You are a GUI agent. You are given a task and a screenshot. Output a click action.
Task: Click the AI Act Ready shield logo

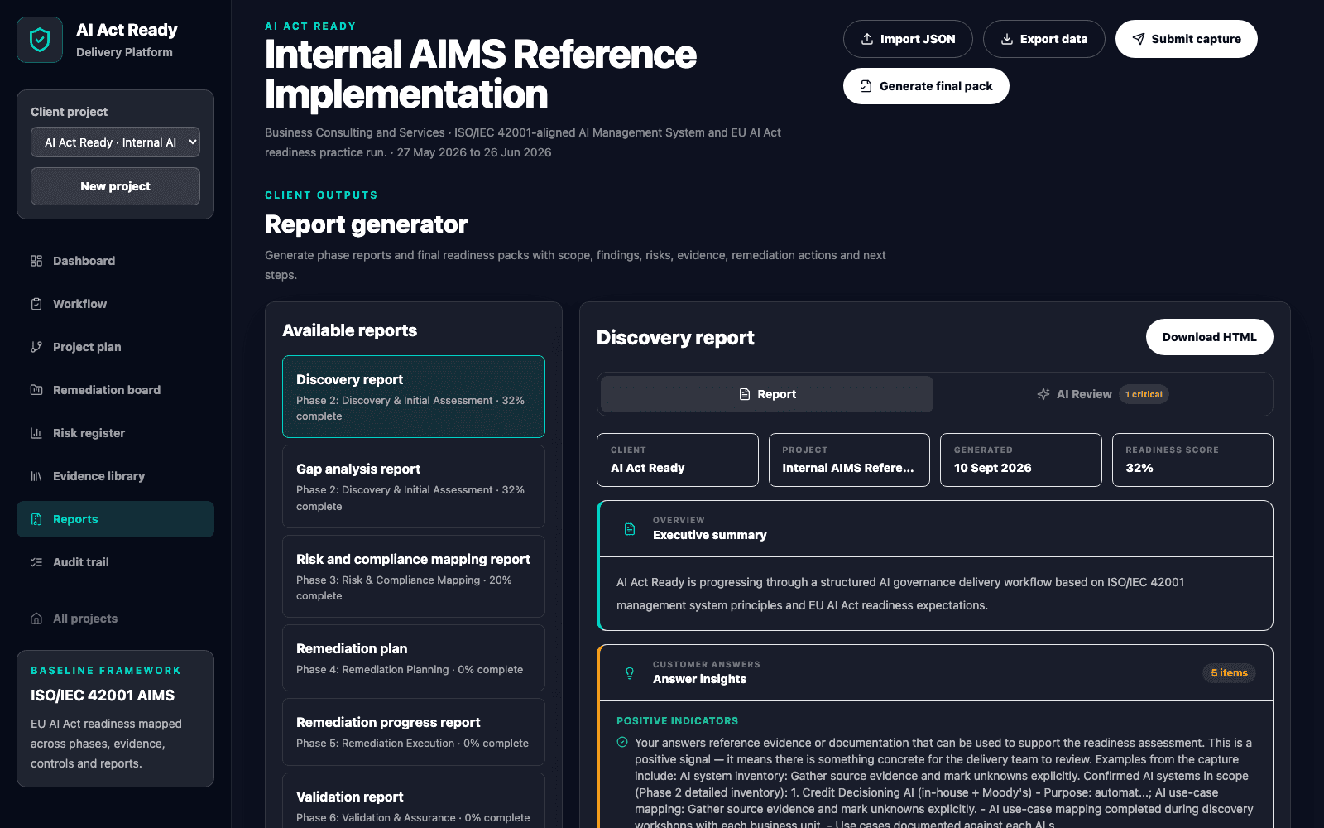pyautogui.click(x=40, y=40)
